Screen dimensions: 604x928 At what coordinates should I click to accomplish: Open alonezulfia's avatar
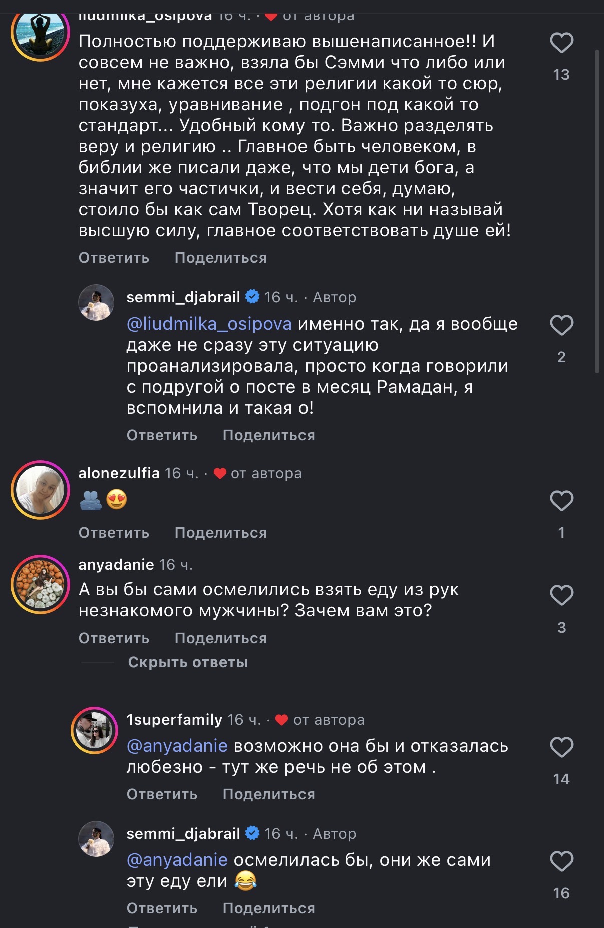point(40,490)
